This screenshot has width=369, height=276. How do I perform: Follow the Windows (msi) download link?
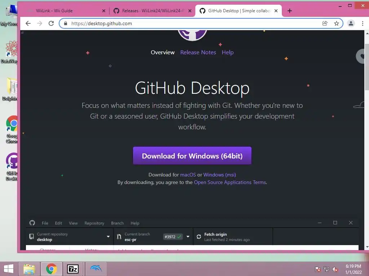(x=219, y=175)
